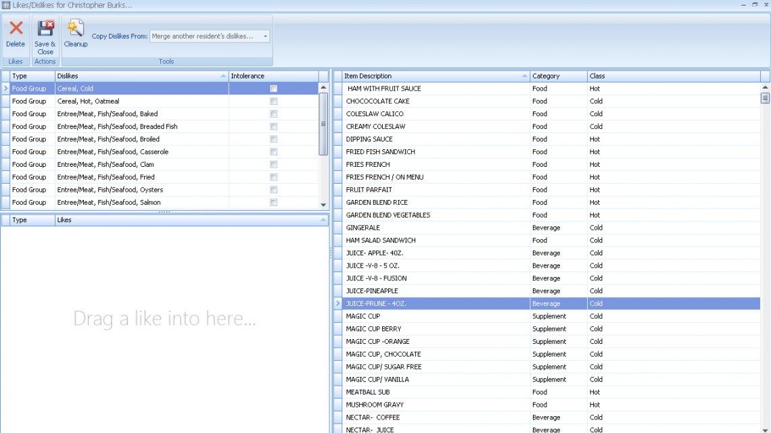Click the Class column header
The width and height of the screenshot is (771, 433).
click(x=673, y=76)
